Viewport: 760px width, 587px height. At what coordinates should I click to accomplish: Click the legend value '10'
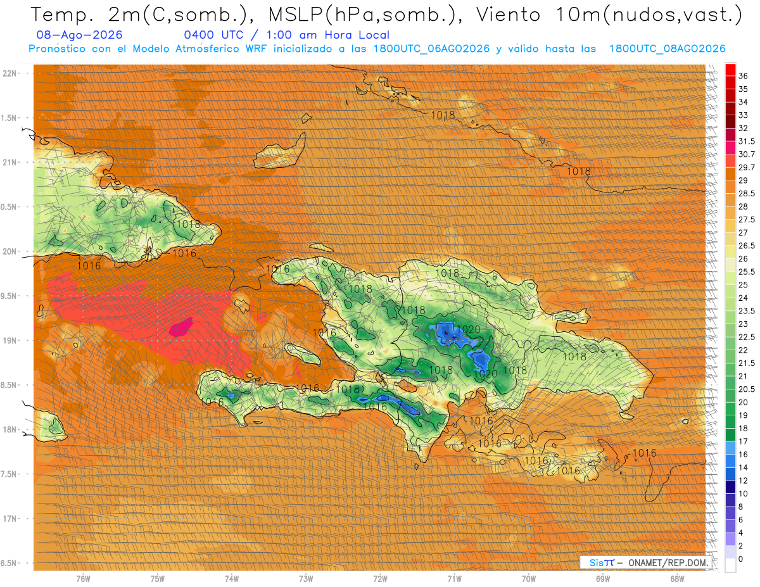point(744,493)
